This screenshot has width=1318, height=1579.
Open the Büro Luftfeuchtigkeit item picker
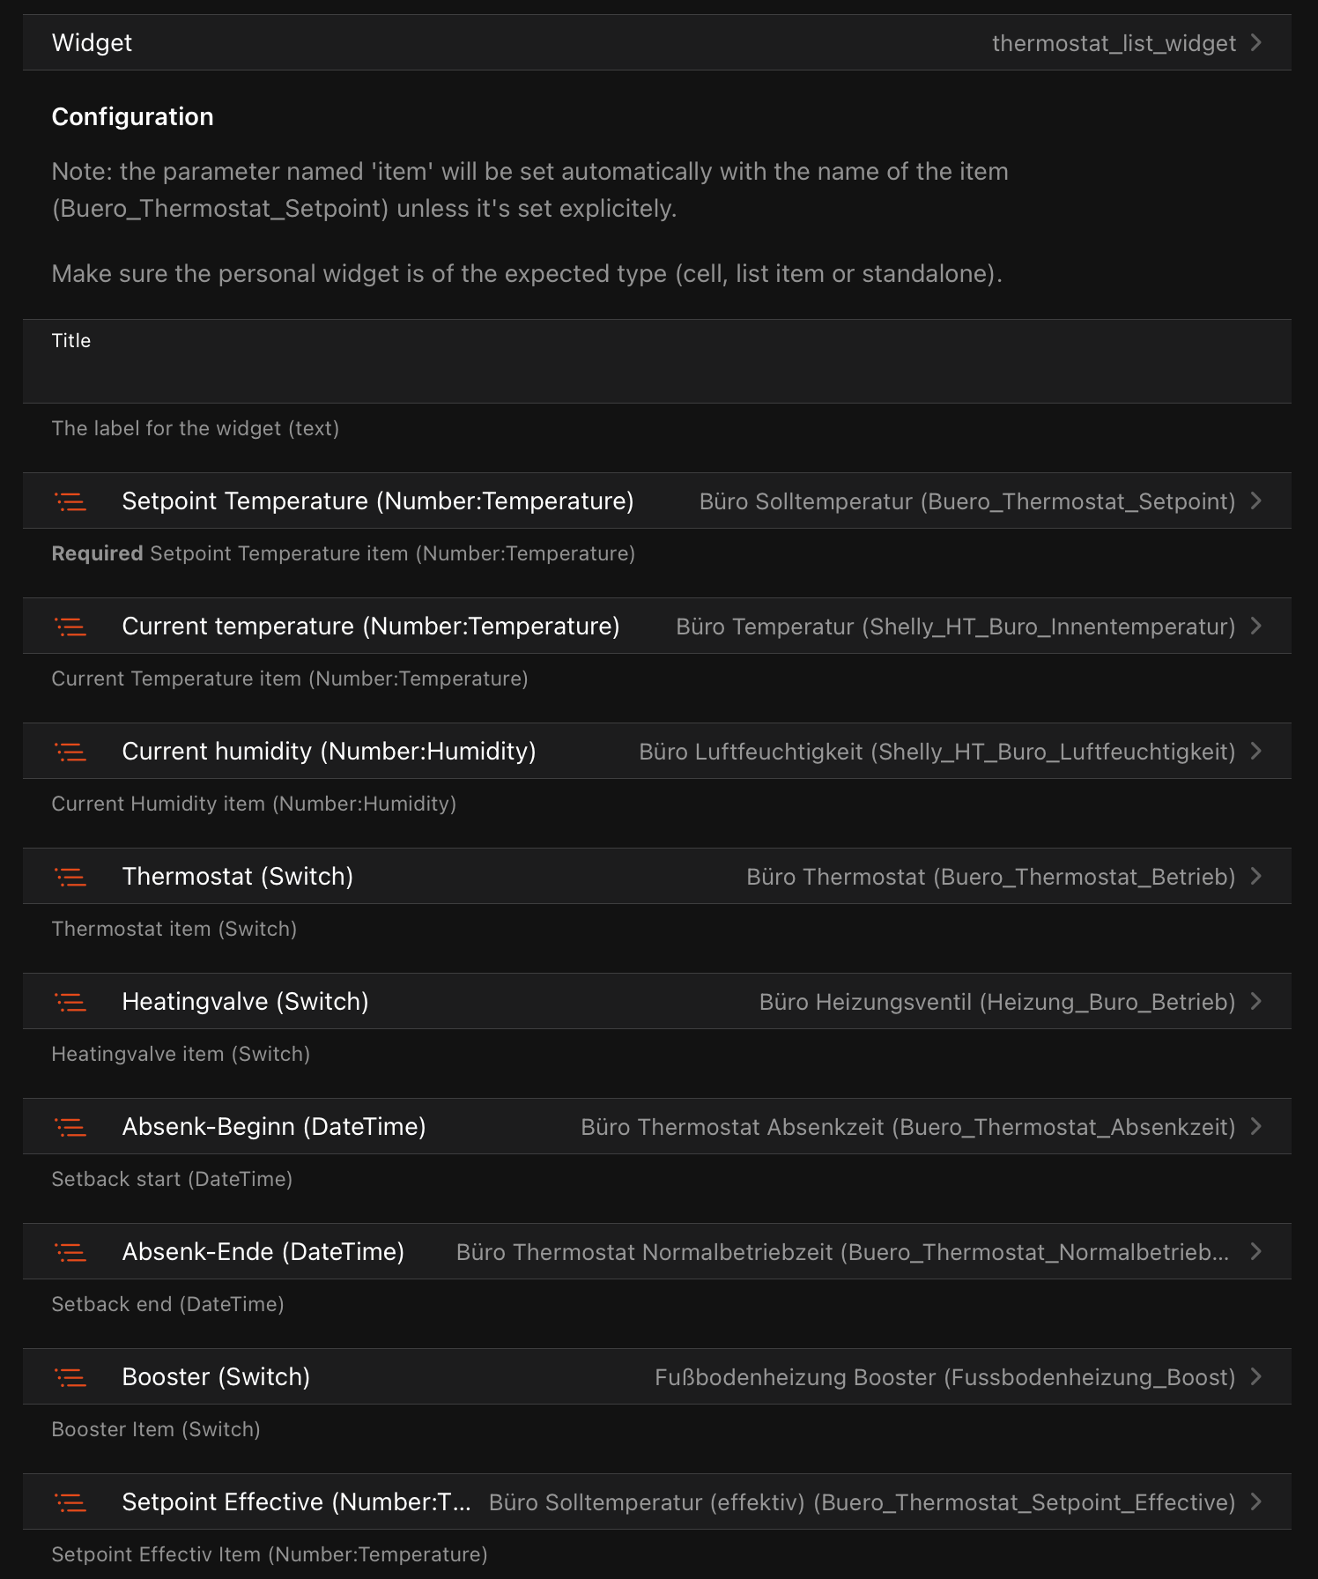937,752
